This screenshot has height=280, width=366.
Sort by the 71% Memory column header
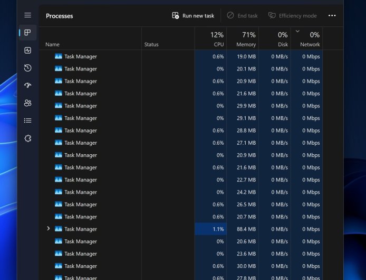click(243, 38)
